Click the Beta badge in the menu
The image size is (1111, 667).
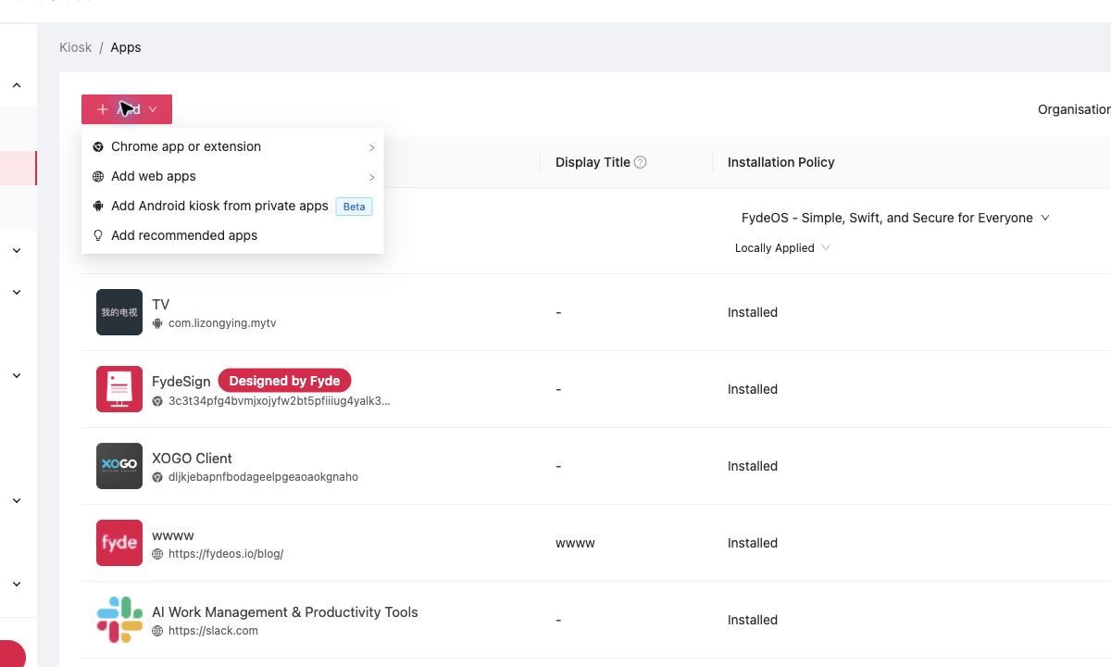(354, 207)
